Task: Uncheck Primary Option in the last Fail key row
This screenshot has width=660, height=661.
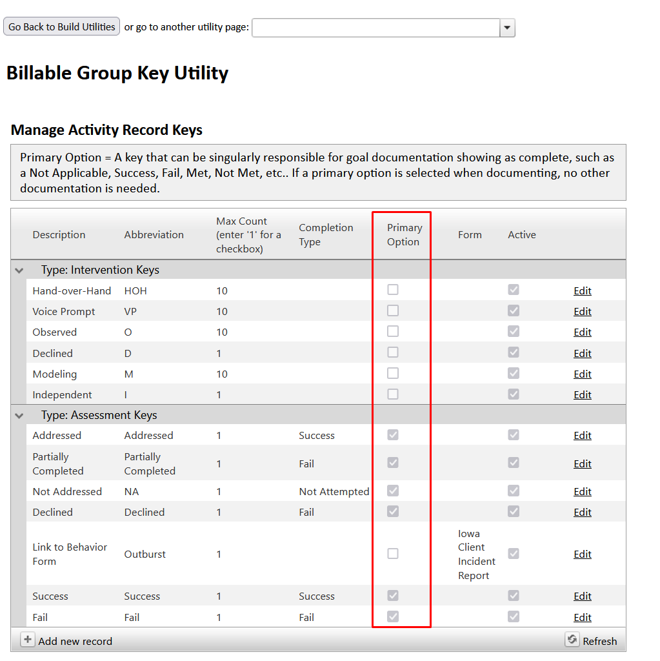Action: pos(393,616)
